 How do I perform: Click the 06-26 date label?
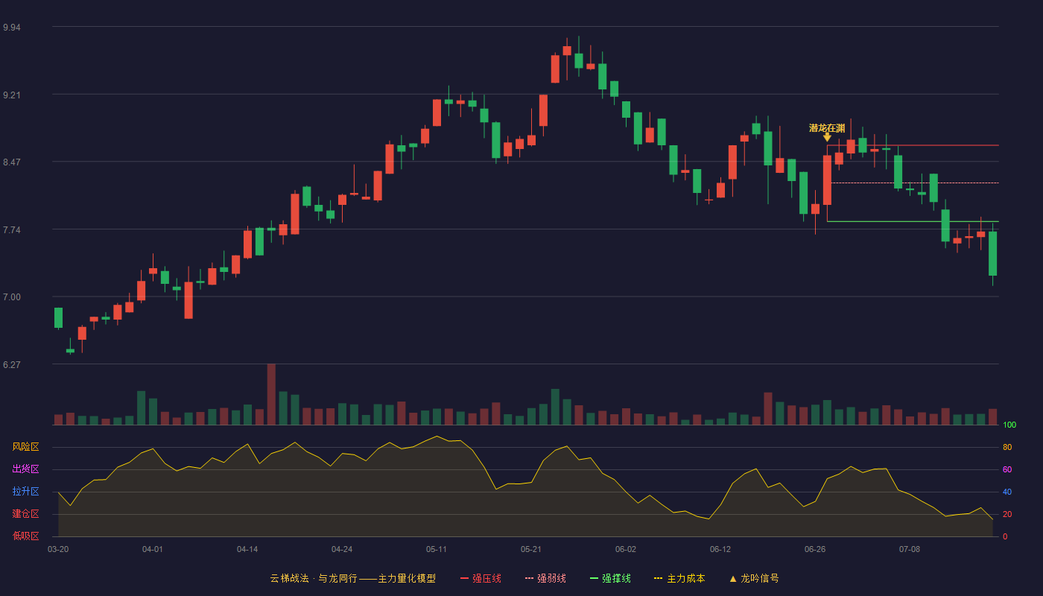(815, 549)
